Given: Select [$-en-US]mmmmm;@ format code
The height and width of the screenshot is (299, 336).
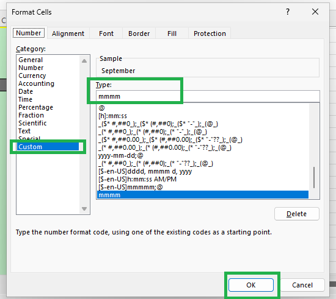Looking at the screenshot, I should click(x=203, y=187).
